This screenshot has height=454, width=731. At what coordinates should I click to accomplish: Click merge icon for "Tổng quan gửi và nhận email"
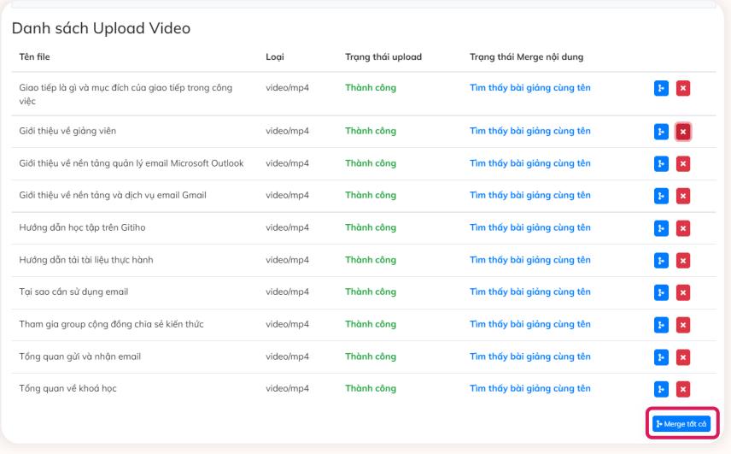(x=661, y=357)
